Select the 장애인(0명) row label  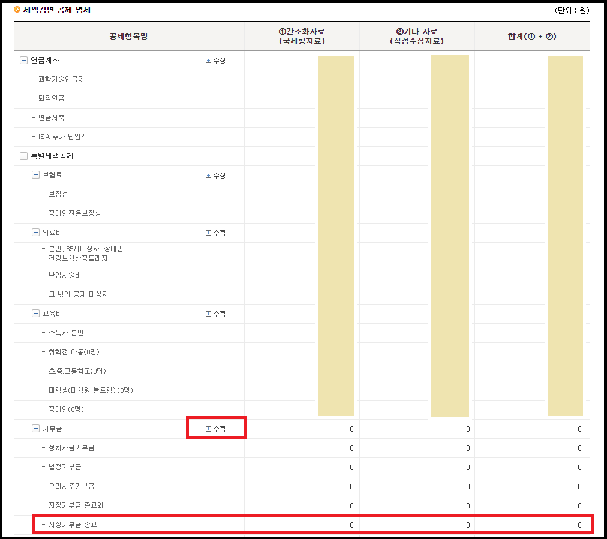tap(66, 409)
